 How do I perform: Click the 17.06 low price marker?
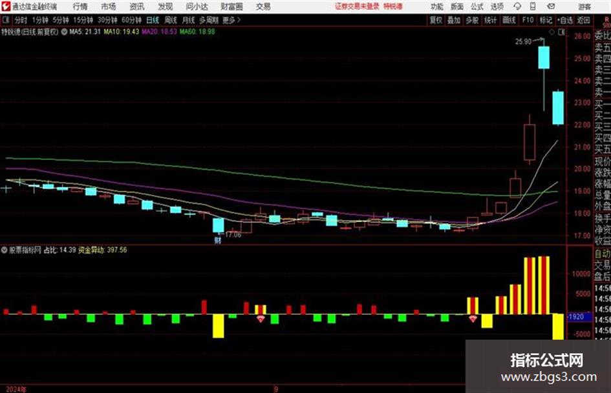click(x=233, y=235)
